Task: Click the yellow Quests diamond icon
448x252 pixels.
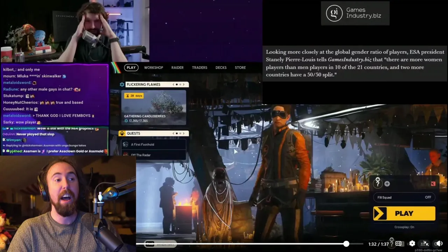Action: (122, 133)
